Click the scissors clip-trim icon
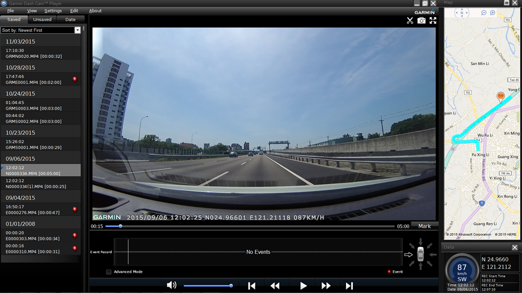522x293 pixels. (x=410, y=21)
